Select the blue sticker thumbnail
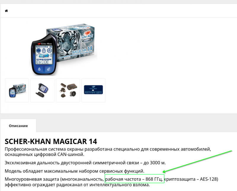 pos(93,90)
